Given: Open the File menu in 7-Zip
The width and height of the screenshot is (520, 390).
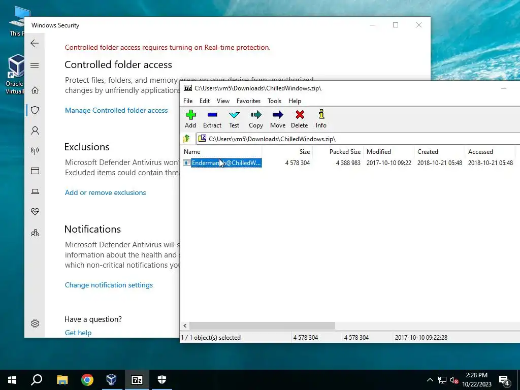Looking at the screenshot, I should point(188,101).
